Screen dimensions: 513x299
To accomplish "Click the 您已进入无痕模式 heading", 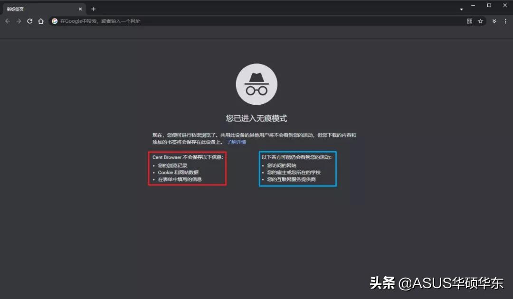I will [x=256, y=118].
